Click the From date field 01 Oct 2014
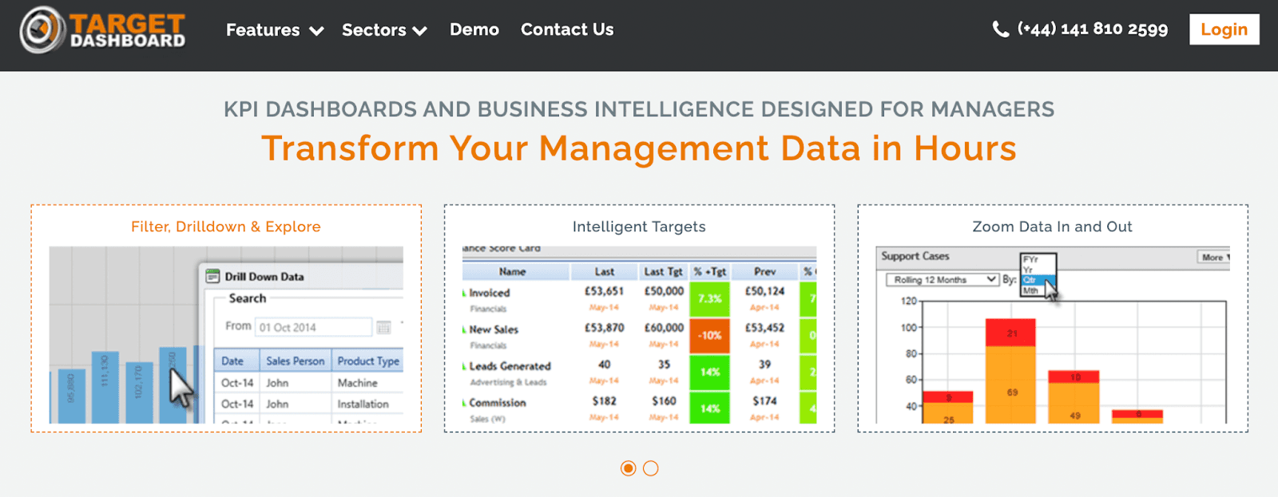This screenshot has height=497, width=1278. click(314, 327)
